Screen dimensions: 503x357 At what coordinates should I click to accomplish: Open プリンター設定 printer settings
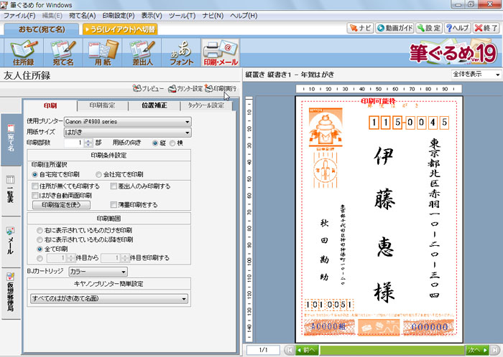pos(185,88)
